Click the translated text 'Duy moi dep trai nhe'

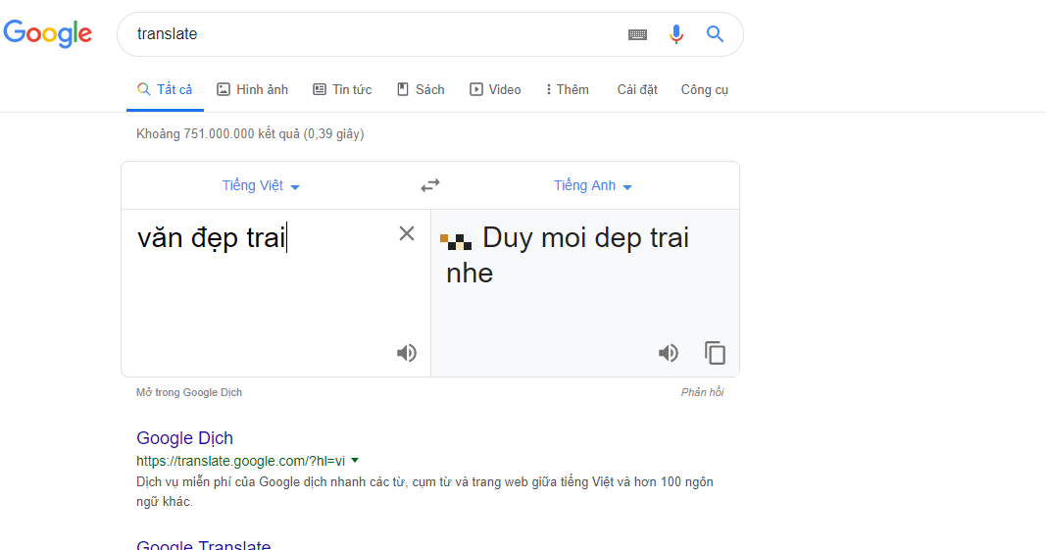click(x=567, y=255)
